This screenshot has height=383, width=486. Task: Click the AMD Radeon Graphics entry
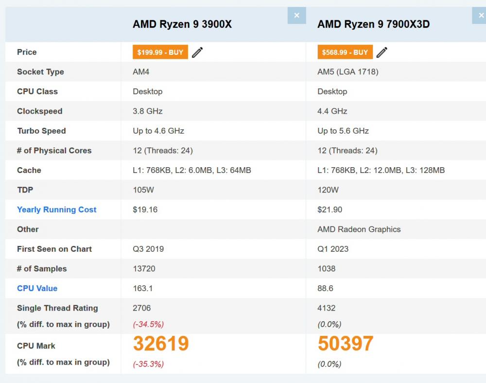pyautogui.click(x=359, y=229)
